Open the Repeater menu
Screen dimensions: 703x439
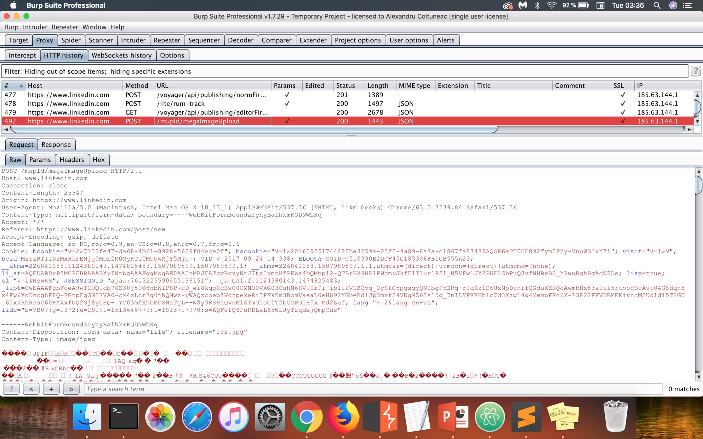pos(65,27)
